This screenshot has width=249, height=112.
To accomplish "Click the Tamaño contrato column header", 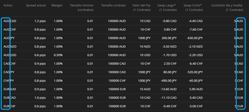I will coord(113,5).
